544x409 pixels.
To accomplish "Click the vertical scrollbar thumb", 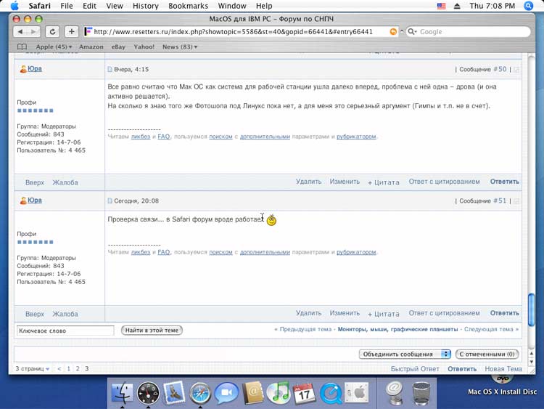I will (531, 309).
